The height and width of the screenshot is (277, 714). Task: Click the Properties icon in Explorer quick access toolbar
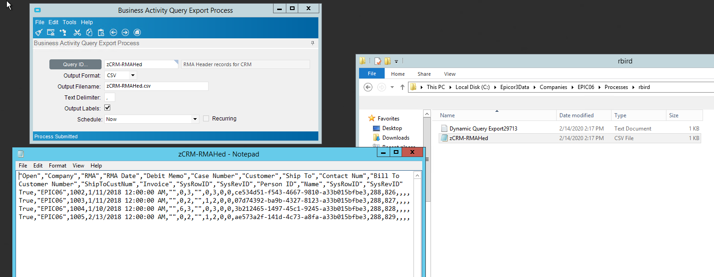click(378, 61)
